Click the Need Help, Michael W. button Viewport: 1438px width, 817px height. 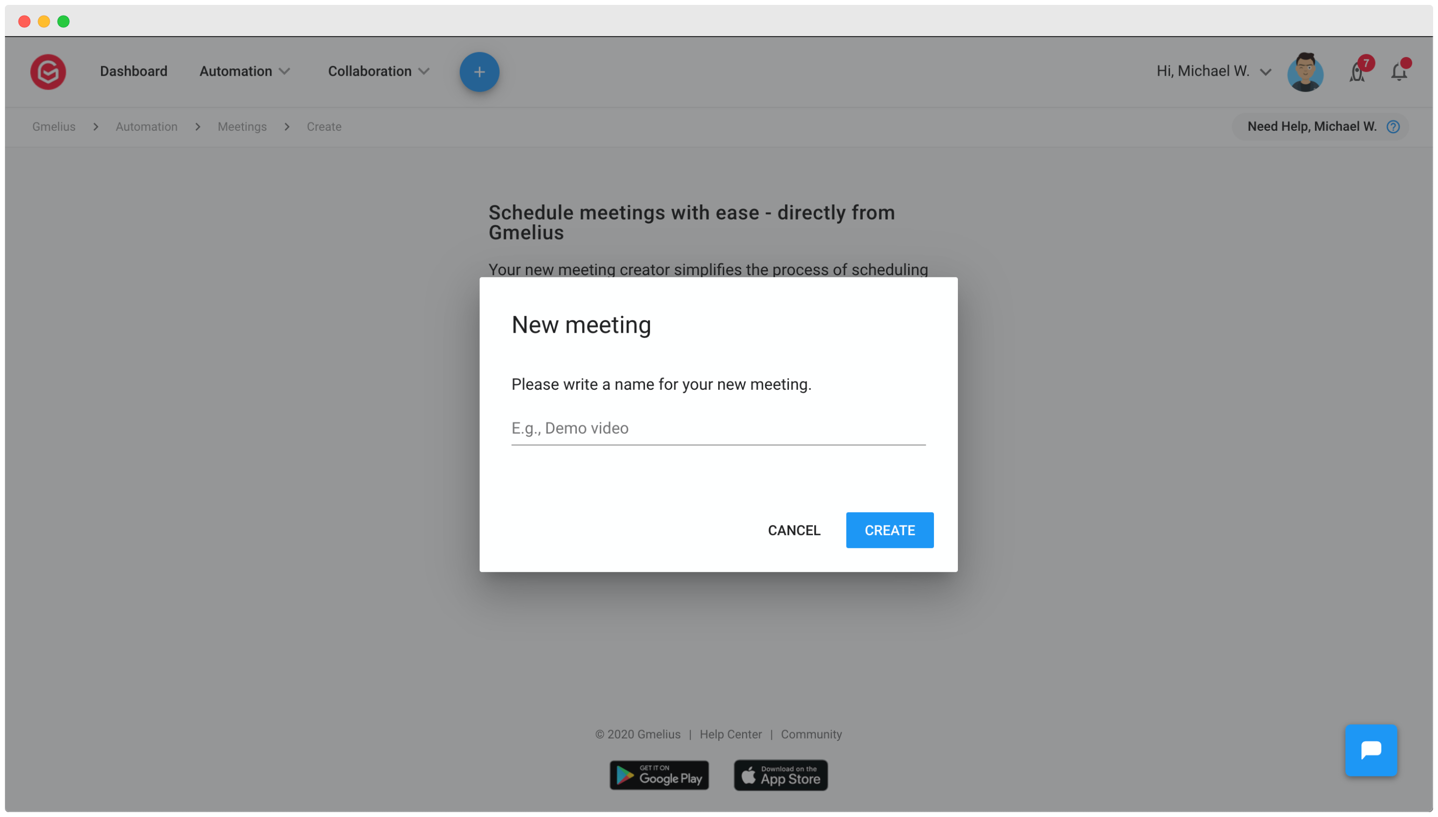[1321, 127]
